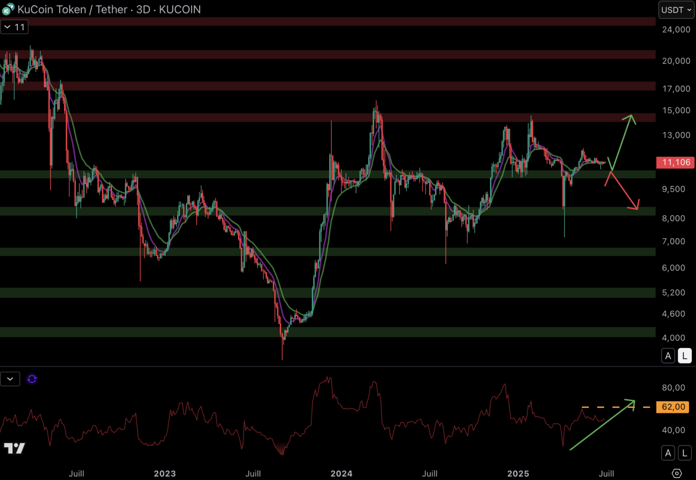Viewport: 696px width, 480px height.
Task: Click the 20,000 price axis label
Action: [676, 61]
